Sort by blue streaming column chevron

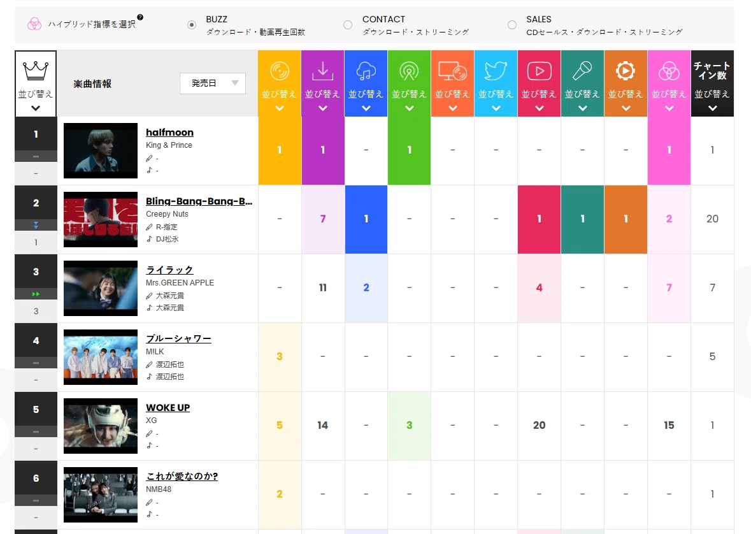coord(366,108)
